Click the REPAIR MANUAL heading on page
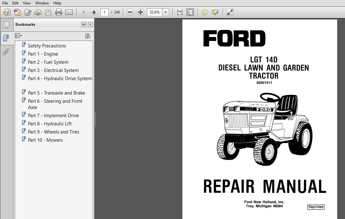 click(x=265, y=186)
